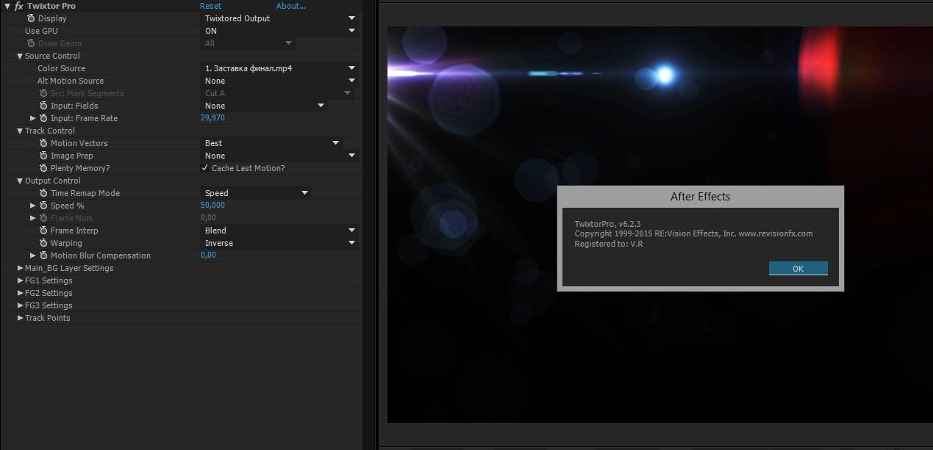Toggle the stopwatch for Image Prep
The width and height of the screenshot is (933, 450).
tap(43, 156)
